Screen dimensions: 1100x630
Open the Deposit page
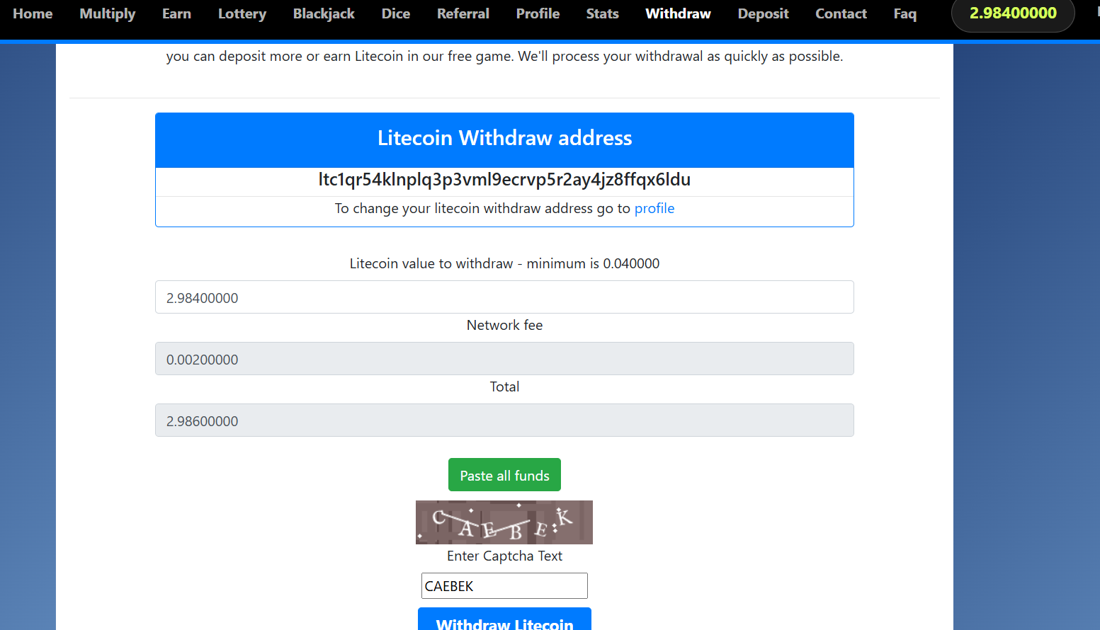pyautogui.click(x=763, y=14)
